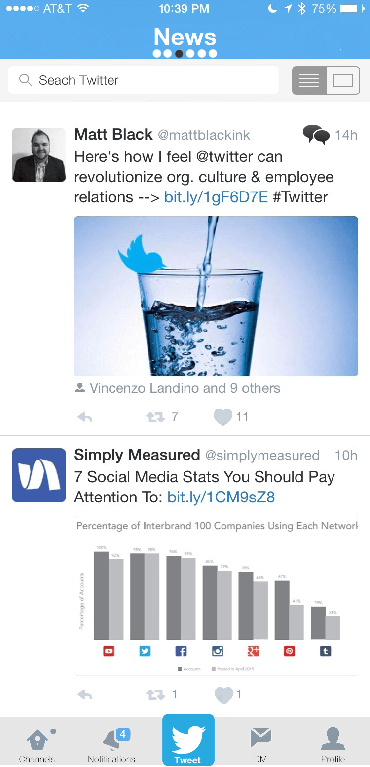Reply to the Simply Measured tweet
This screenshot has height=767, width=370.
(85, 695)
